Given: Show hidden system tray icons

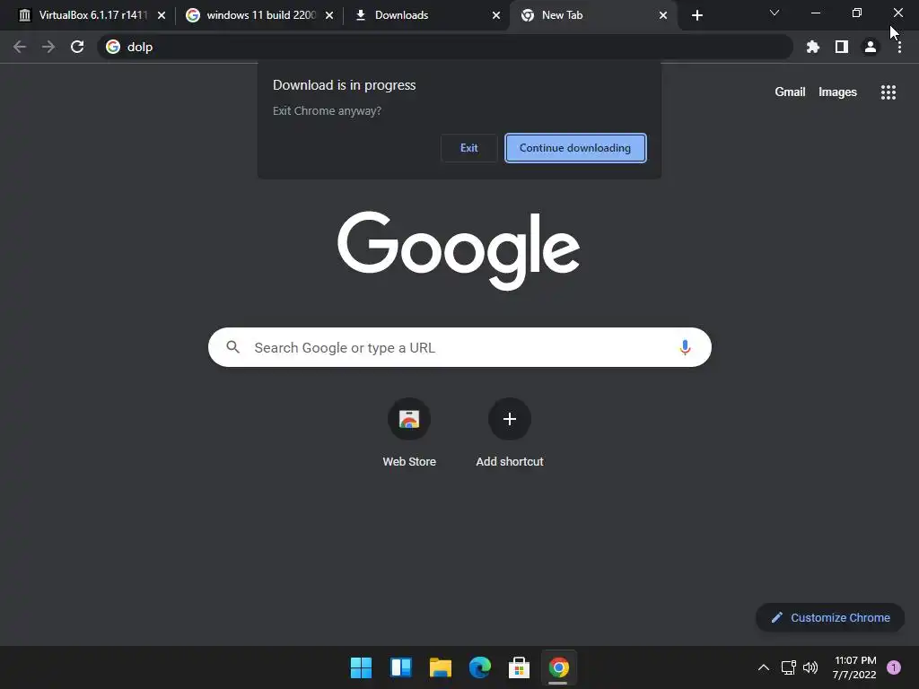Looking at the screenshot, I should 763,667.
